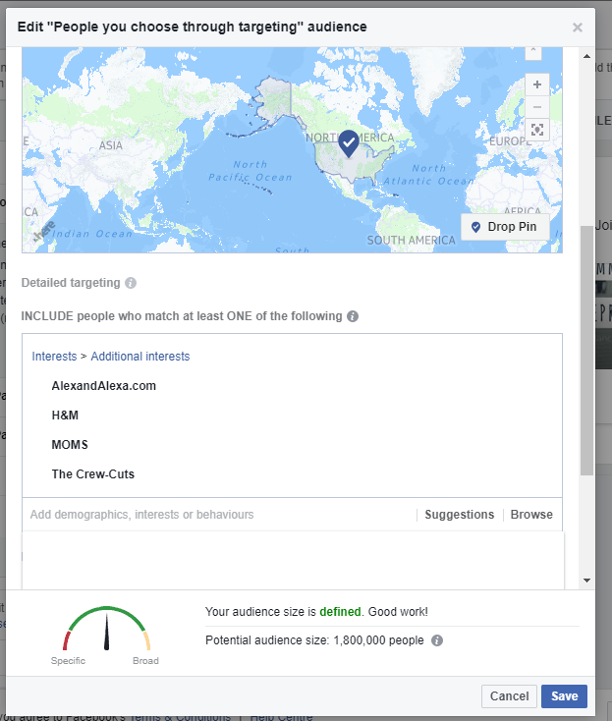The image size is (612, 721).
Task: Click the Cancel button
Action: click(509, 696)
